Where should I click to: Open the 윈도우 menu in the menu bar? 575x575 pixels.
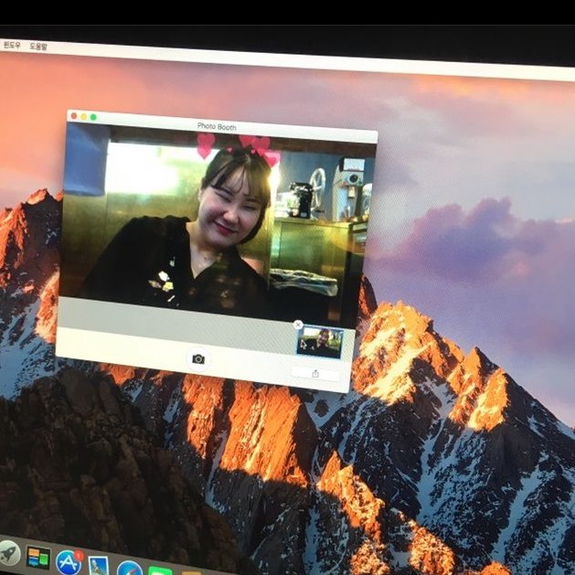coord(12,45)
